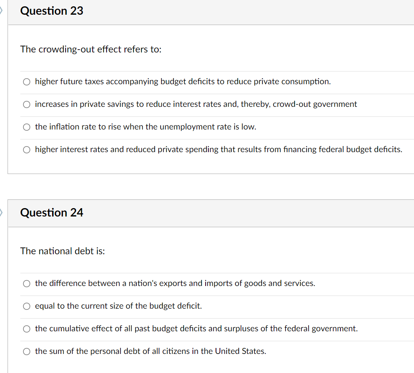Screen dimensions: 414x373
Task: Choose the exports and imports difference answer
Action: tap(26, 284)
